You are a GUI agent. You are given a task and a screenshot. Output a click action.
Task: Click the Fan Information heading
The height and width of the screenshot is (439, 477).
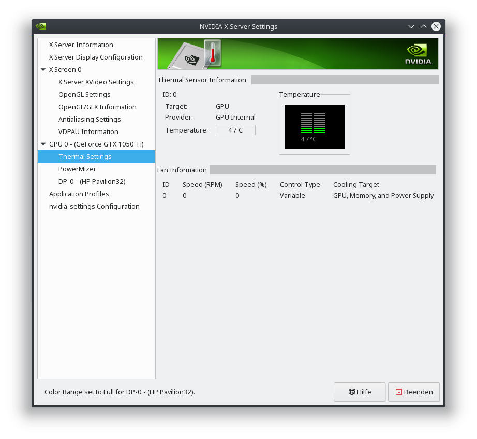pyautogui.click(x=182, y=170)
